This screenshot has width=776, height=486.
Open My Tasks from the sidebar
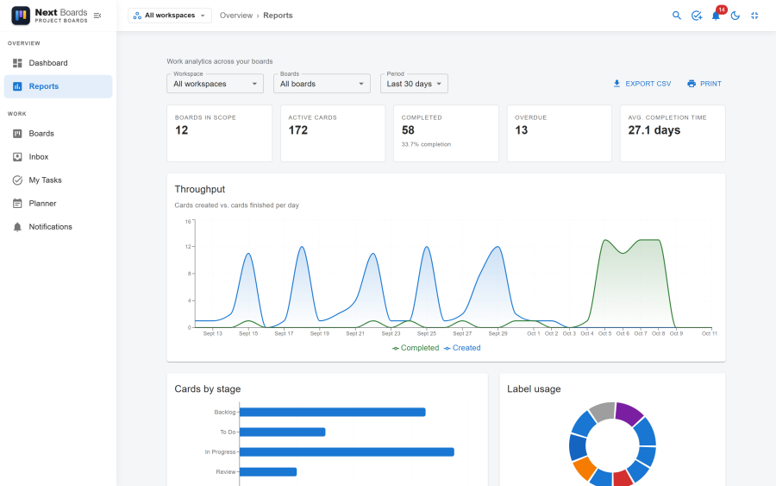tap(58, 180)
